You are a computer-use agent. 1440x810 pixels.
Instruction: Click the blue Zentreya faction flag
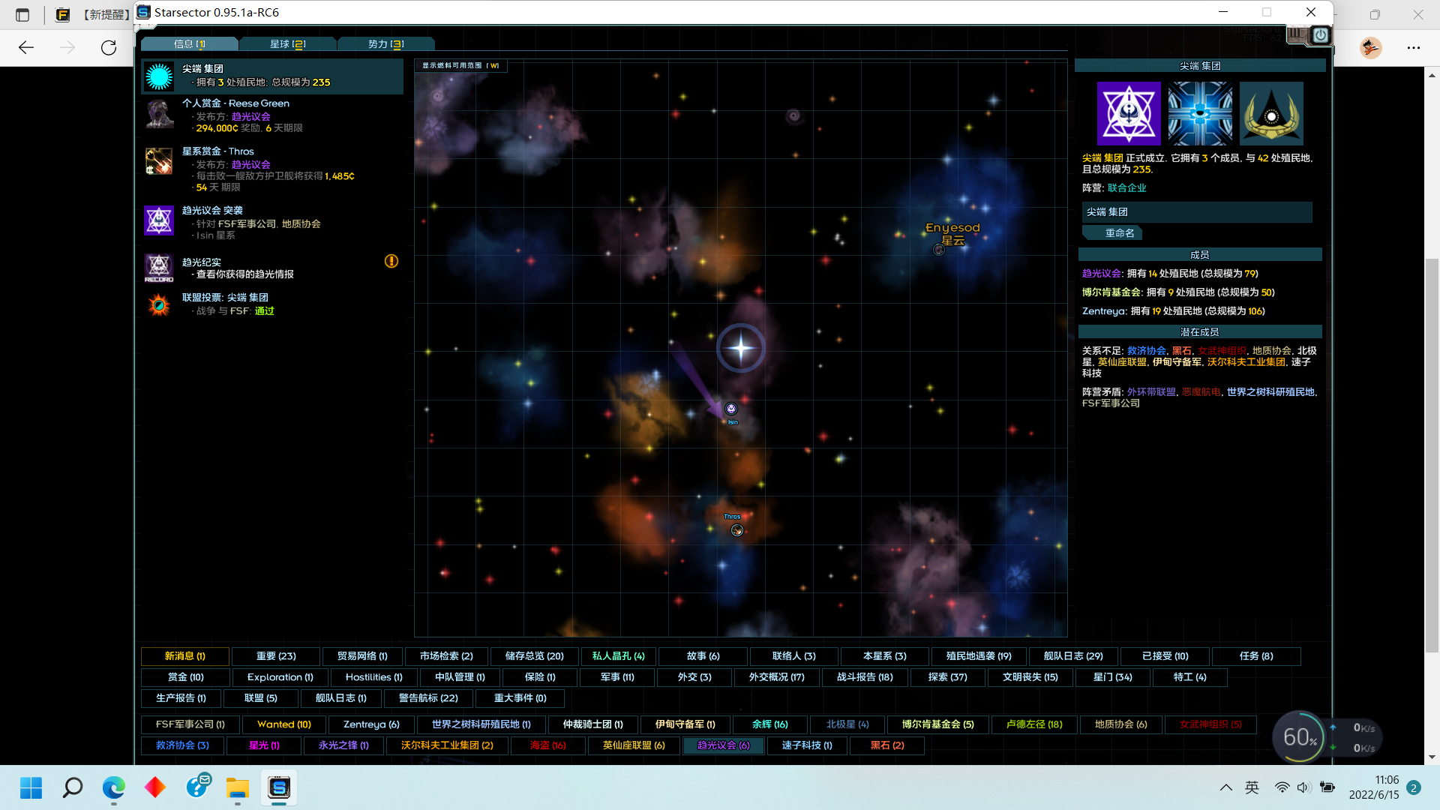[x=1200, y=113]
